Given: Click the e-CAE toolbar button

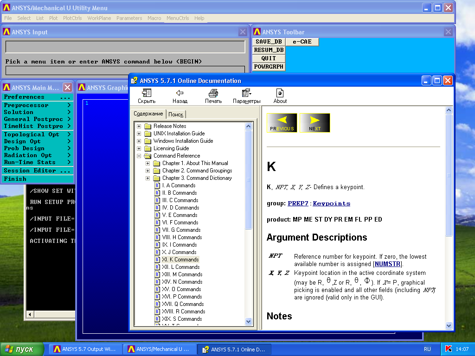Looking at the screenshot, I should (x=302, y=42).
